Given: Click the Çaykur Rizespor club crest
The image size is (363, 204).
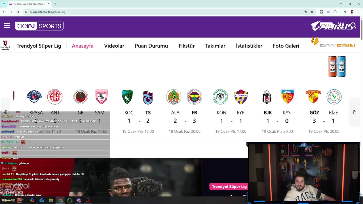Looking at the screenshot, I should 334,97.
